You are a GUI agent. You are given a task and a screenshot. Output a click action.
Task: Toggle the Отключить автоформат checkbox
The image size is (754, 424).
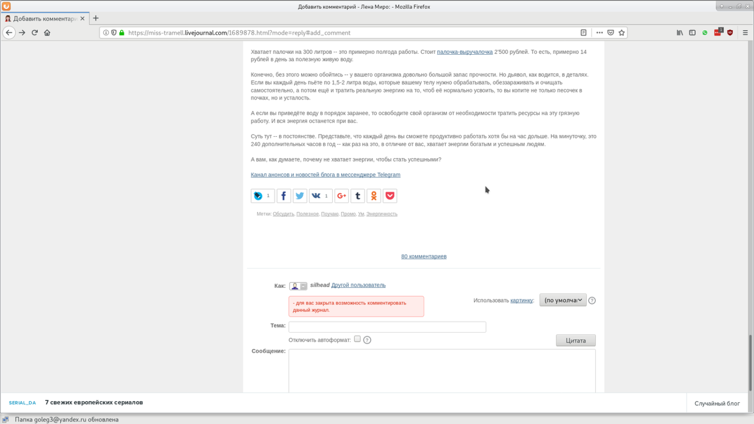pyautogui.click(x=357, y=339)
